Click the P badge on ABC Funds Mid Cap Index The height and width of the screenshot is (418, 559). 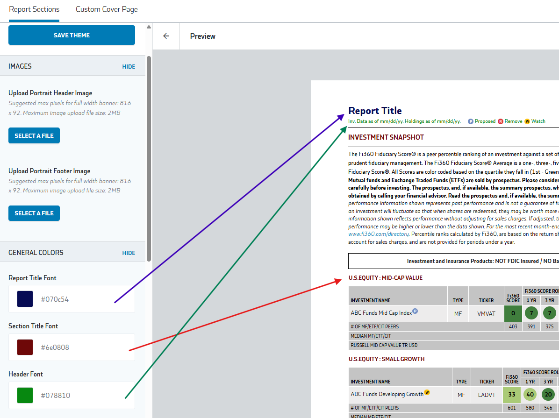(x=415, y=311)
